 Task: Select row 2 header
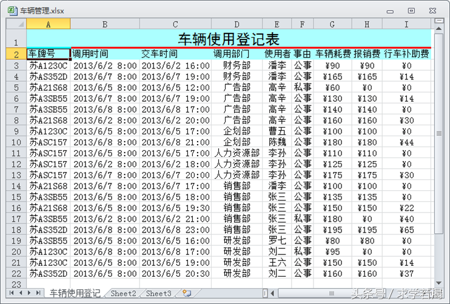[x=16, y=54]
